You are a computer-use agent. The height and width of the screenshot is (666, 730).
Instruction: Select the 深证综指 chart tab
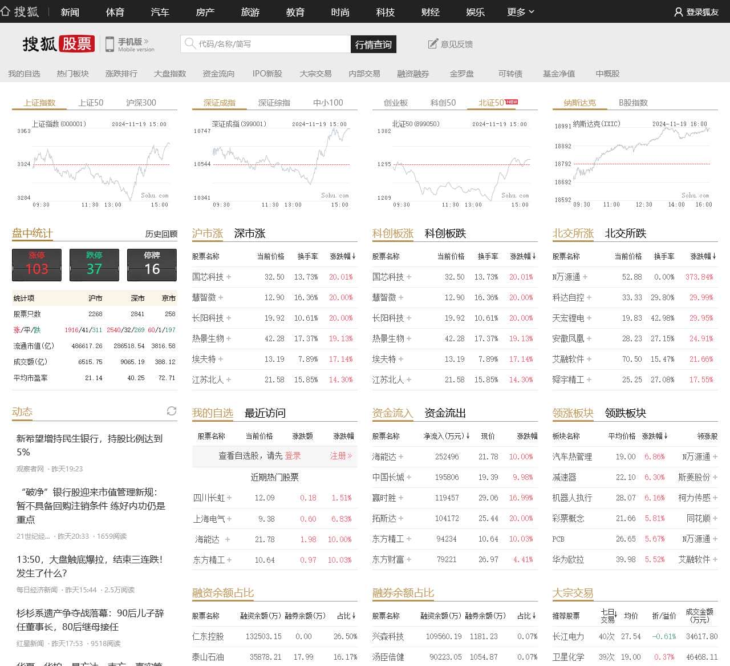point(274,103)
